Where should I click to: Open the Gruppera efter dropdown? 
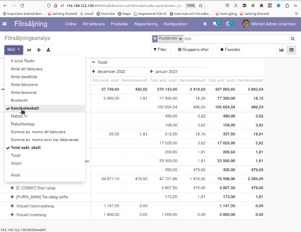[x=193, y=50]
